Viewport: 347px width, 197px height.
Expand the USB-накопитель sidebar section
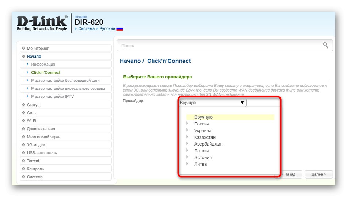pos(66,153)
